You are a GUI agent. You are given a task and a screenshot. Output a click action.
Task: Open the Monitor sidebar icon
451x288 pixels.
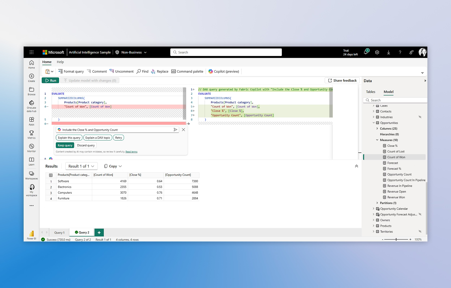[x=31, y=148]
